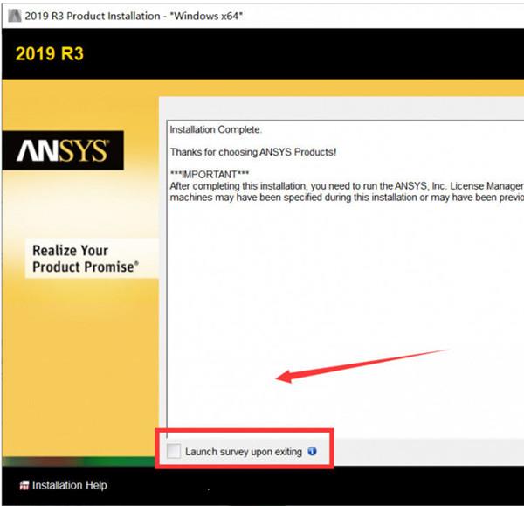Open the Installation Help link
Screen dimensions: 524x506
70,485
